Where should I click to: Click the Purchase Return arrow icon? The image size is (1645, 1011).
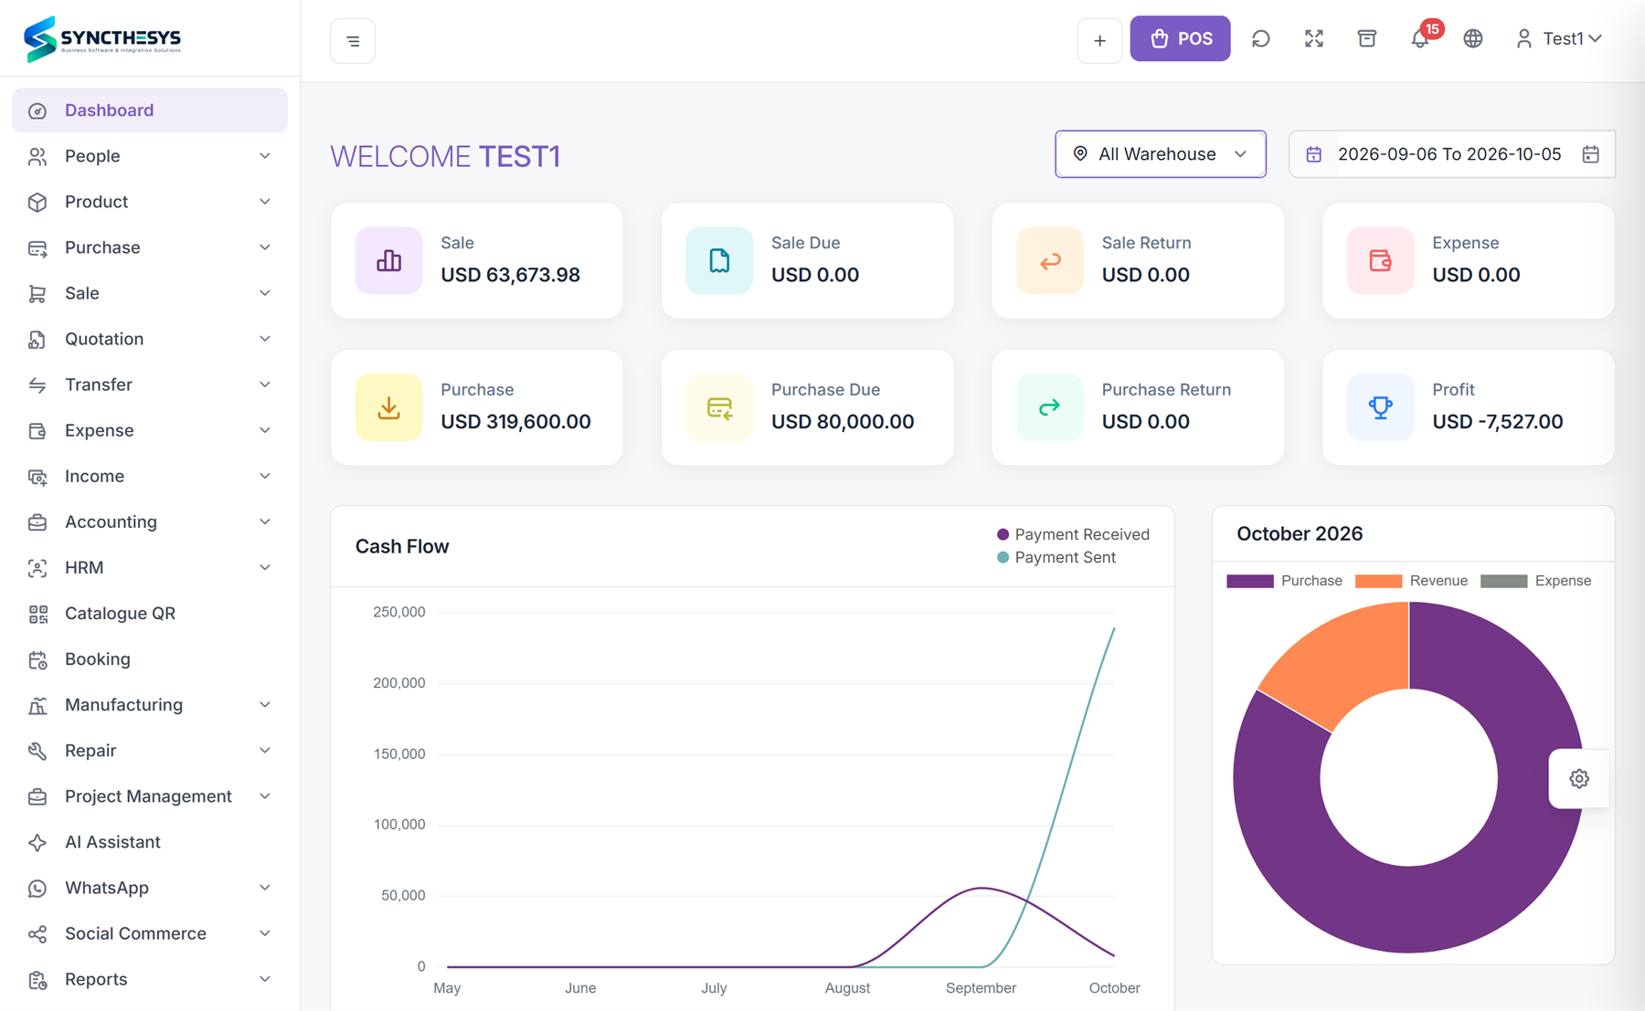(x=1050, y=407)
